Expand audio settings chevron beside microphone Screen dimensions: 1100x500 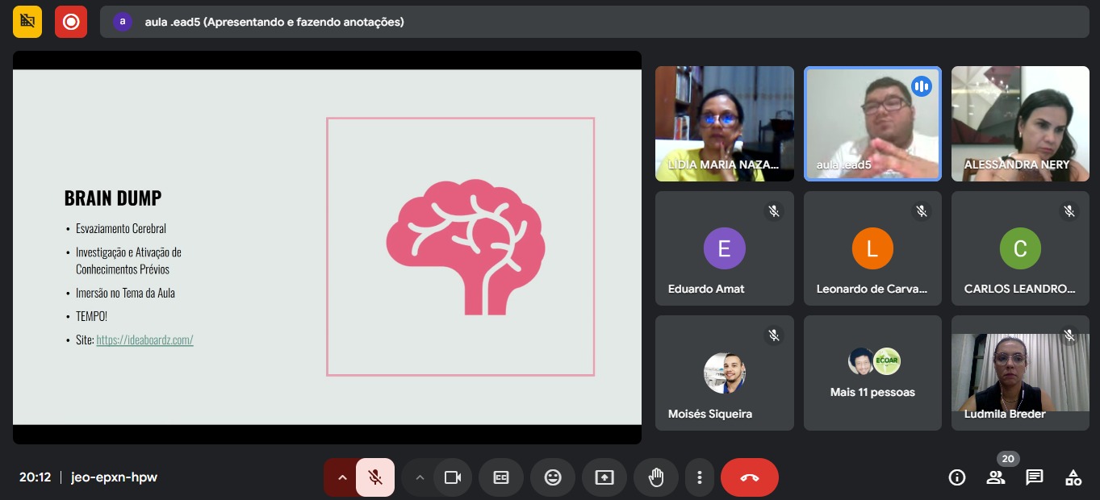tap(341, 477)
